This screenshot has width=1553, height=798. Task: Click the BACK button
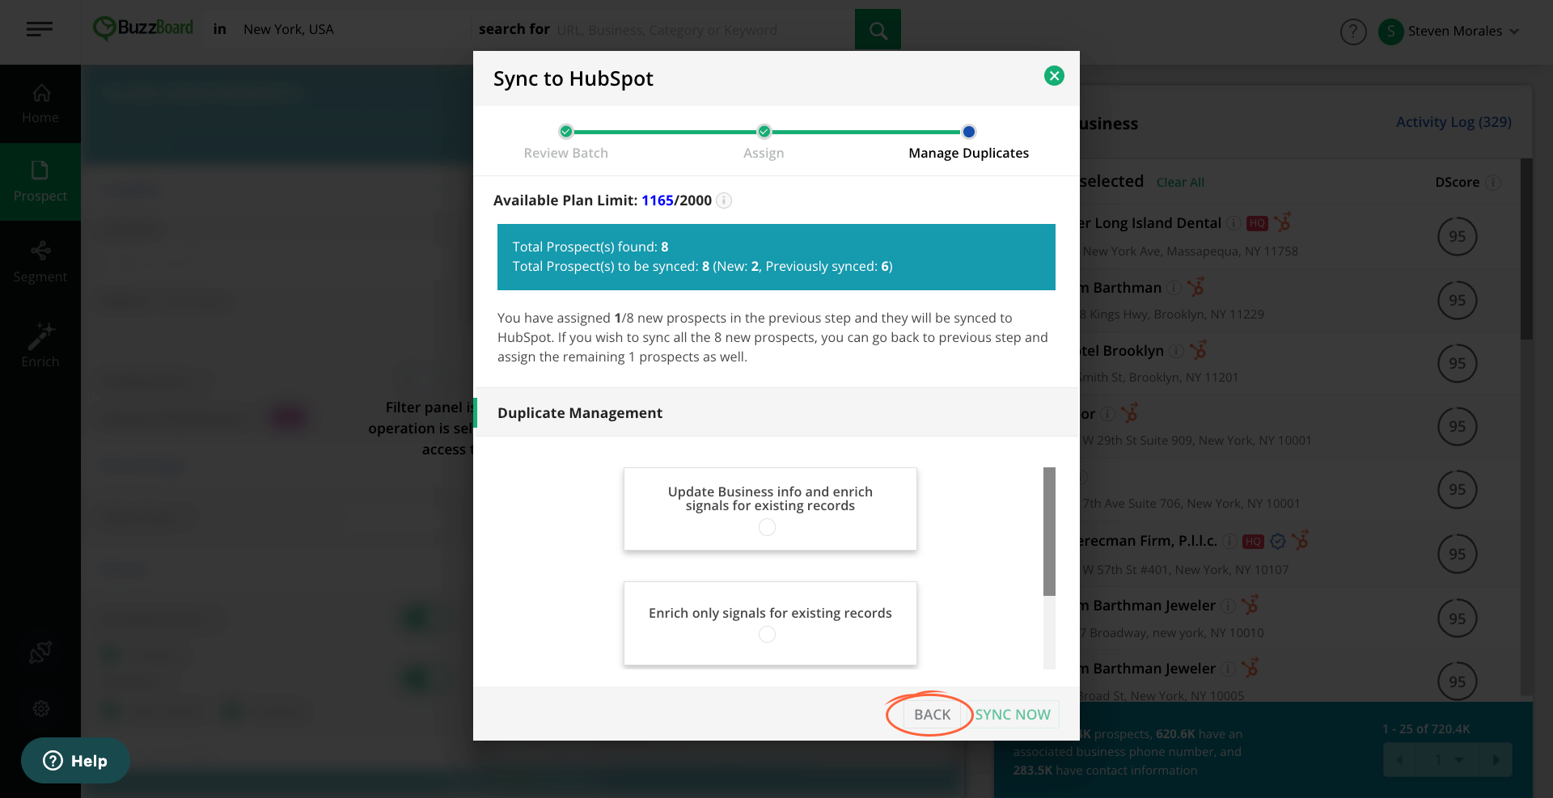pyautogui.click(x=932, y=715)
